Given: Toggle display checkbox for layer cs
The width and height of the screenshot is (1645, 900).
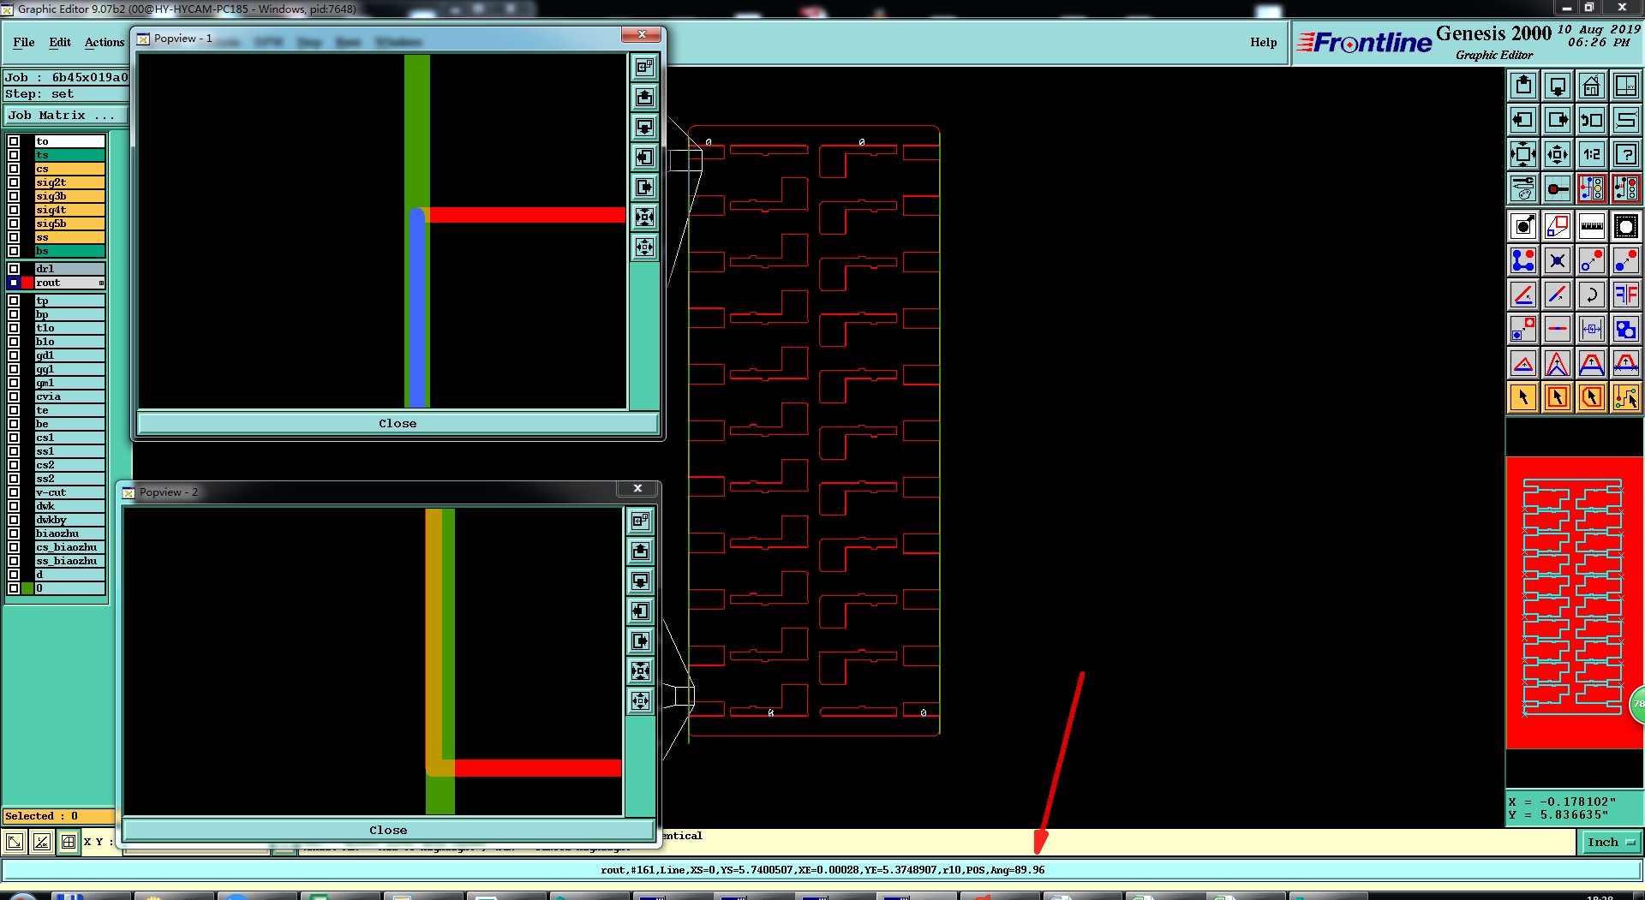Looking at the screenshot, I should coord(14,169).
